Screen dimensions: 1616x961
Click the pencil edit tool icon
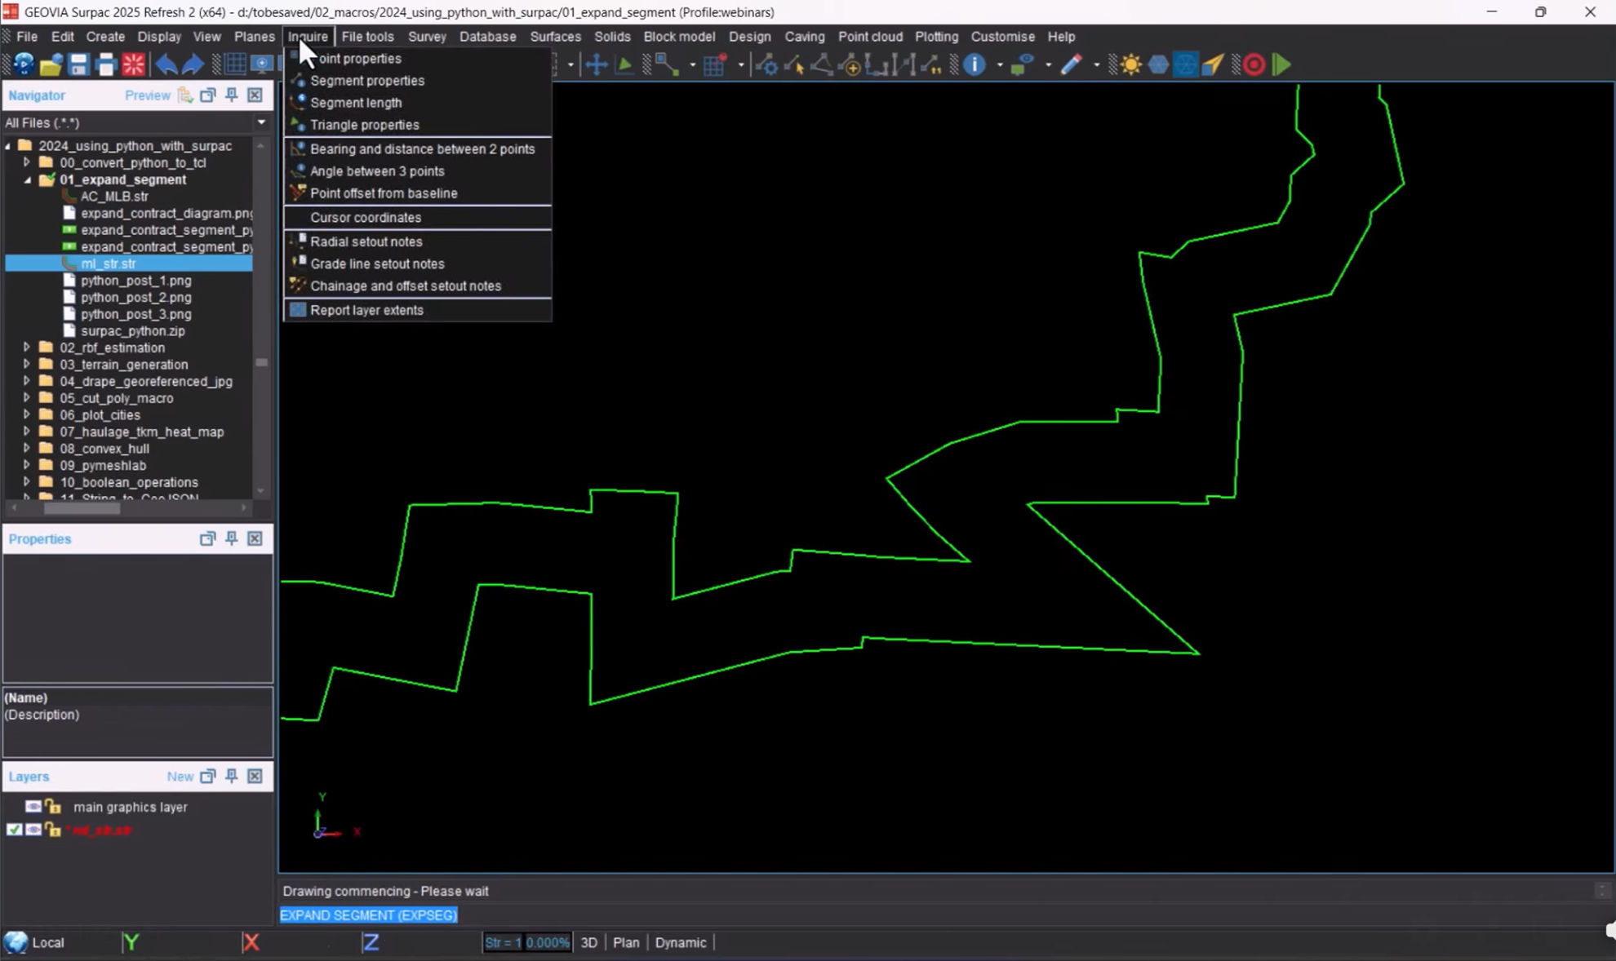[x=1071, y=64]
